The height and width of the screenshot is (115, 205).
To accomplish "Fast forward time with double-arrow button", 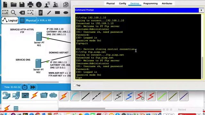I will pos(33,87).
